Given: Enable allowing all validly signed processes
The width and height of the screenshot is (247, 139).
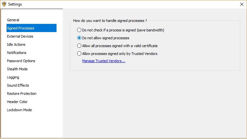Looking at the screenshot, I should point(79,46).
